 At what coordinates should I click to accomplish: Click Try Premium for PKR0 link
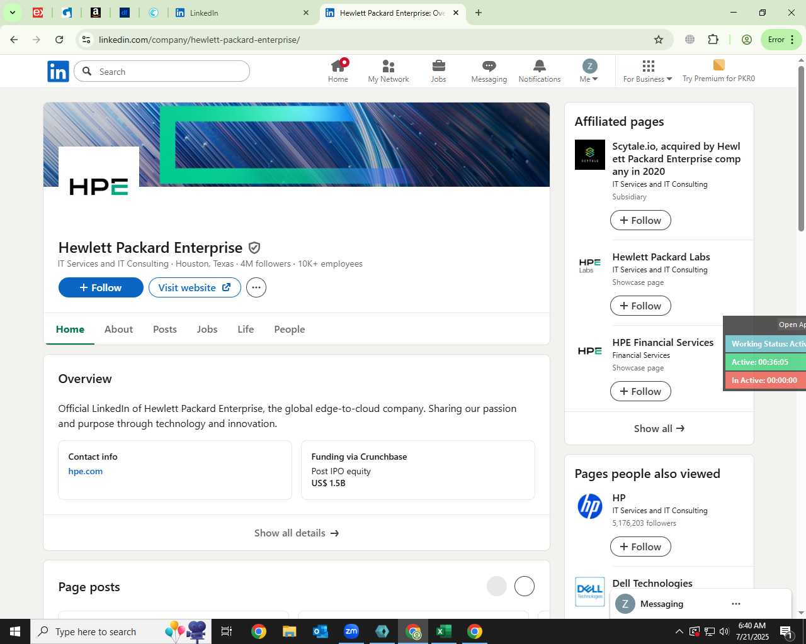click(718, 71)
